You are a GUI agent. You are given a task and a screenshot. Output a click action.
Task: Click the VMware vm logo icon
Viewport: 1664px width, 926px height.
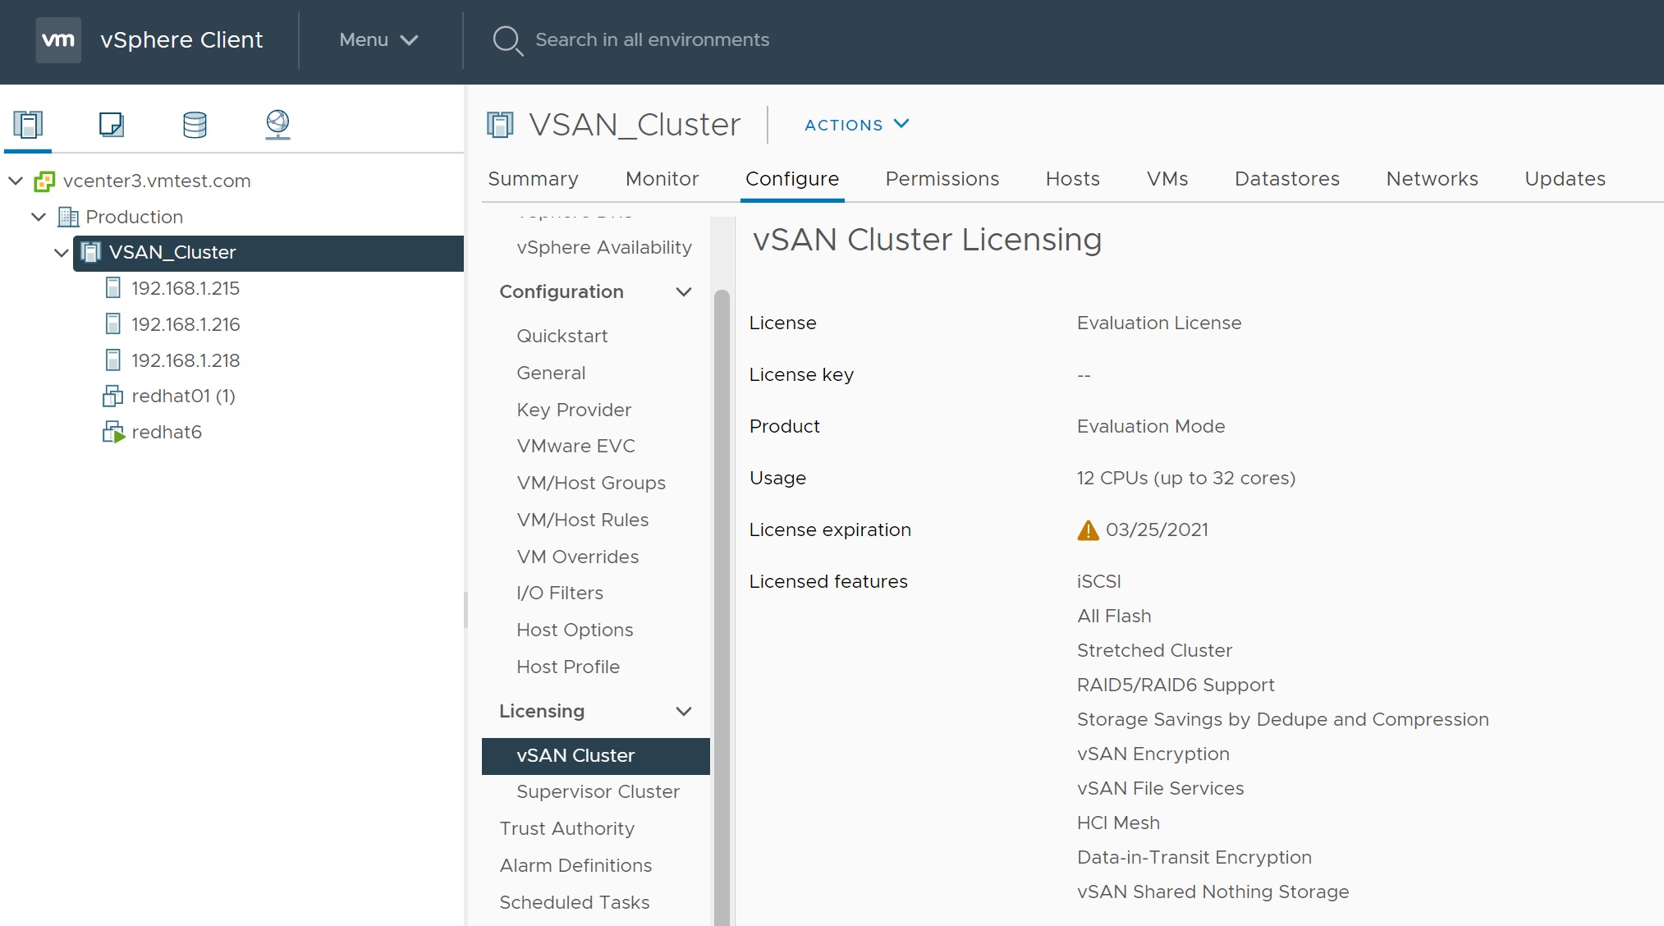click(58, 39)
